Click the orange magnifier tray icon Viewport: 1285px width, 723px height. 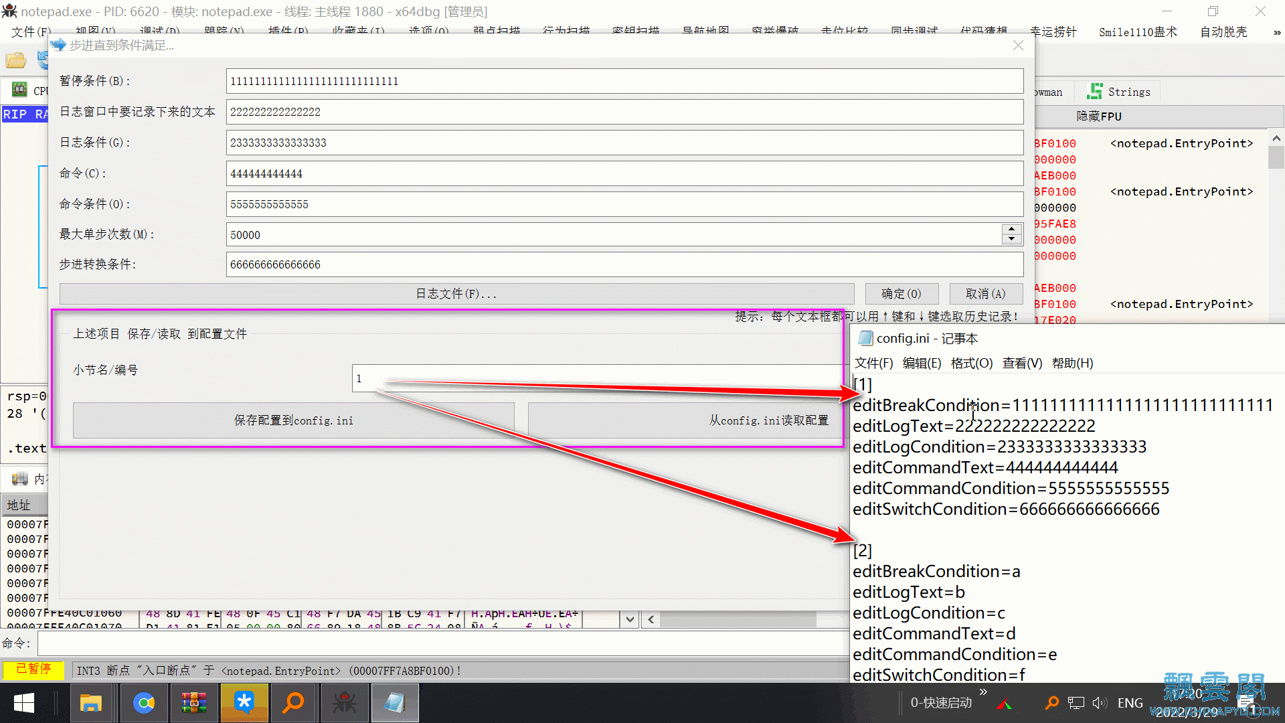tap(1051, 703)
